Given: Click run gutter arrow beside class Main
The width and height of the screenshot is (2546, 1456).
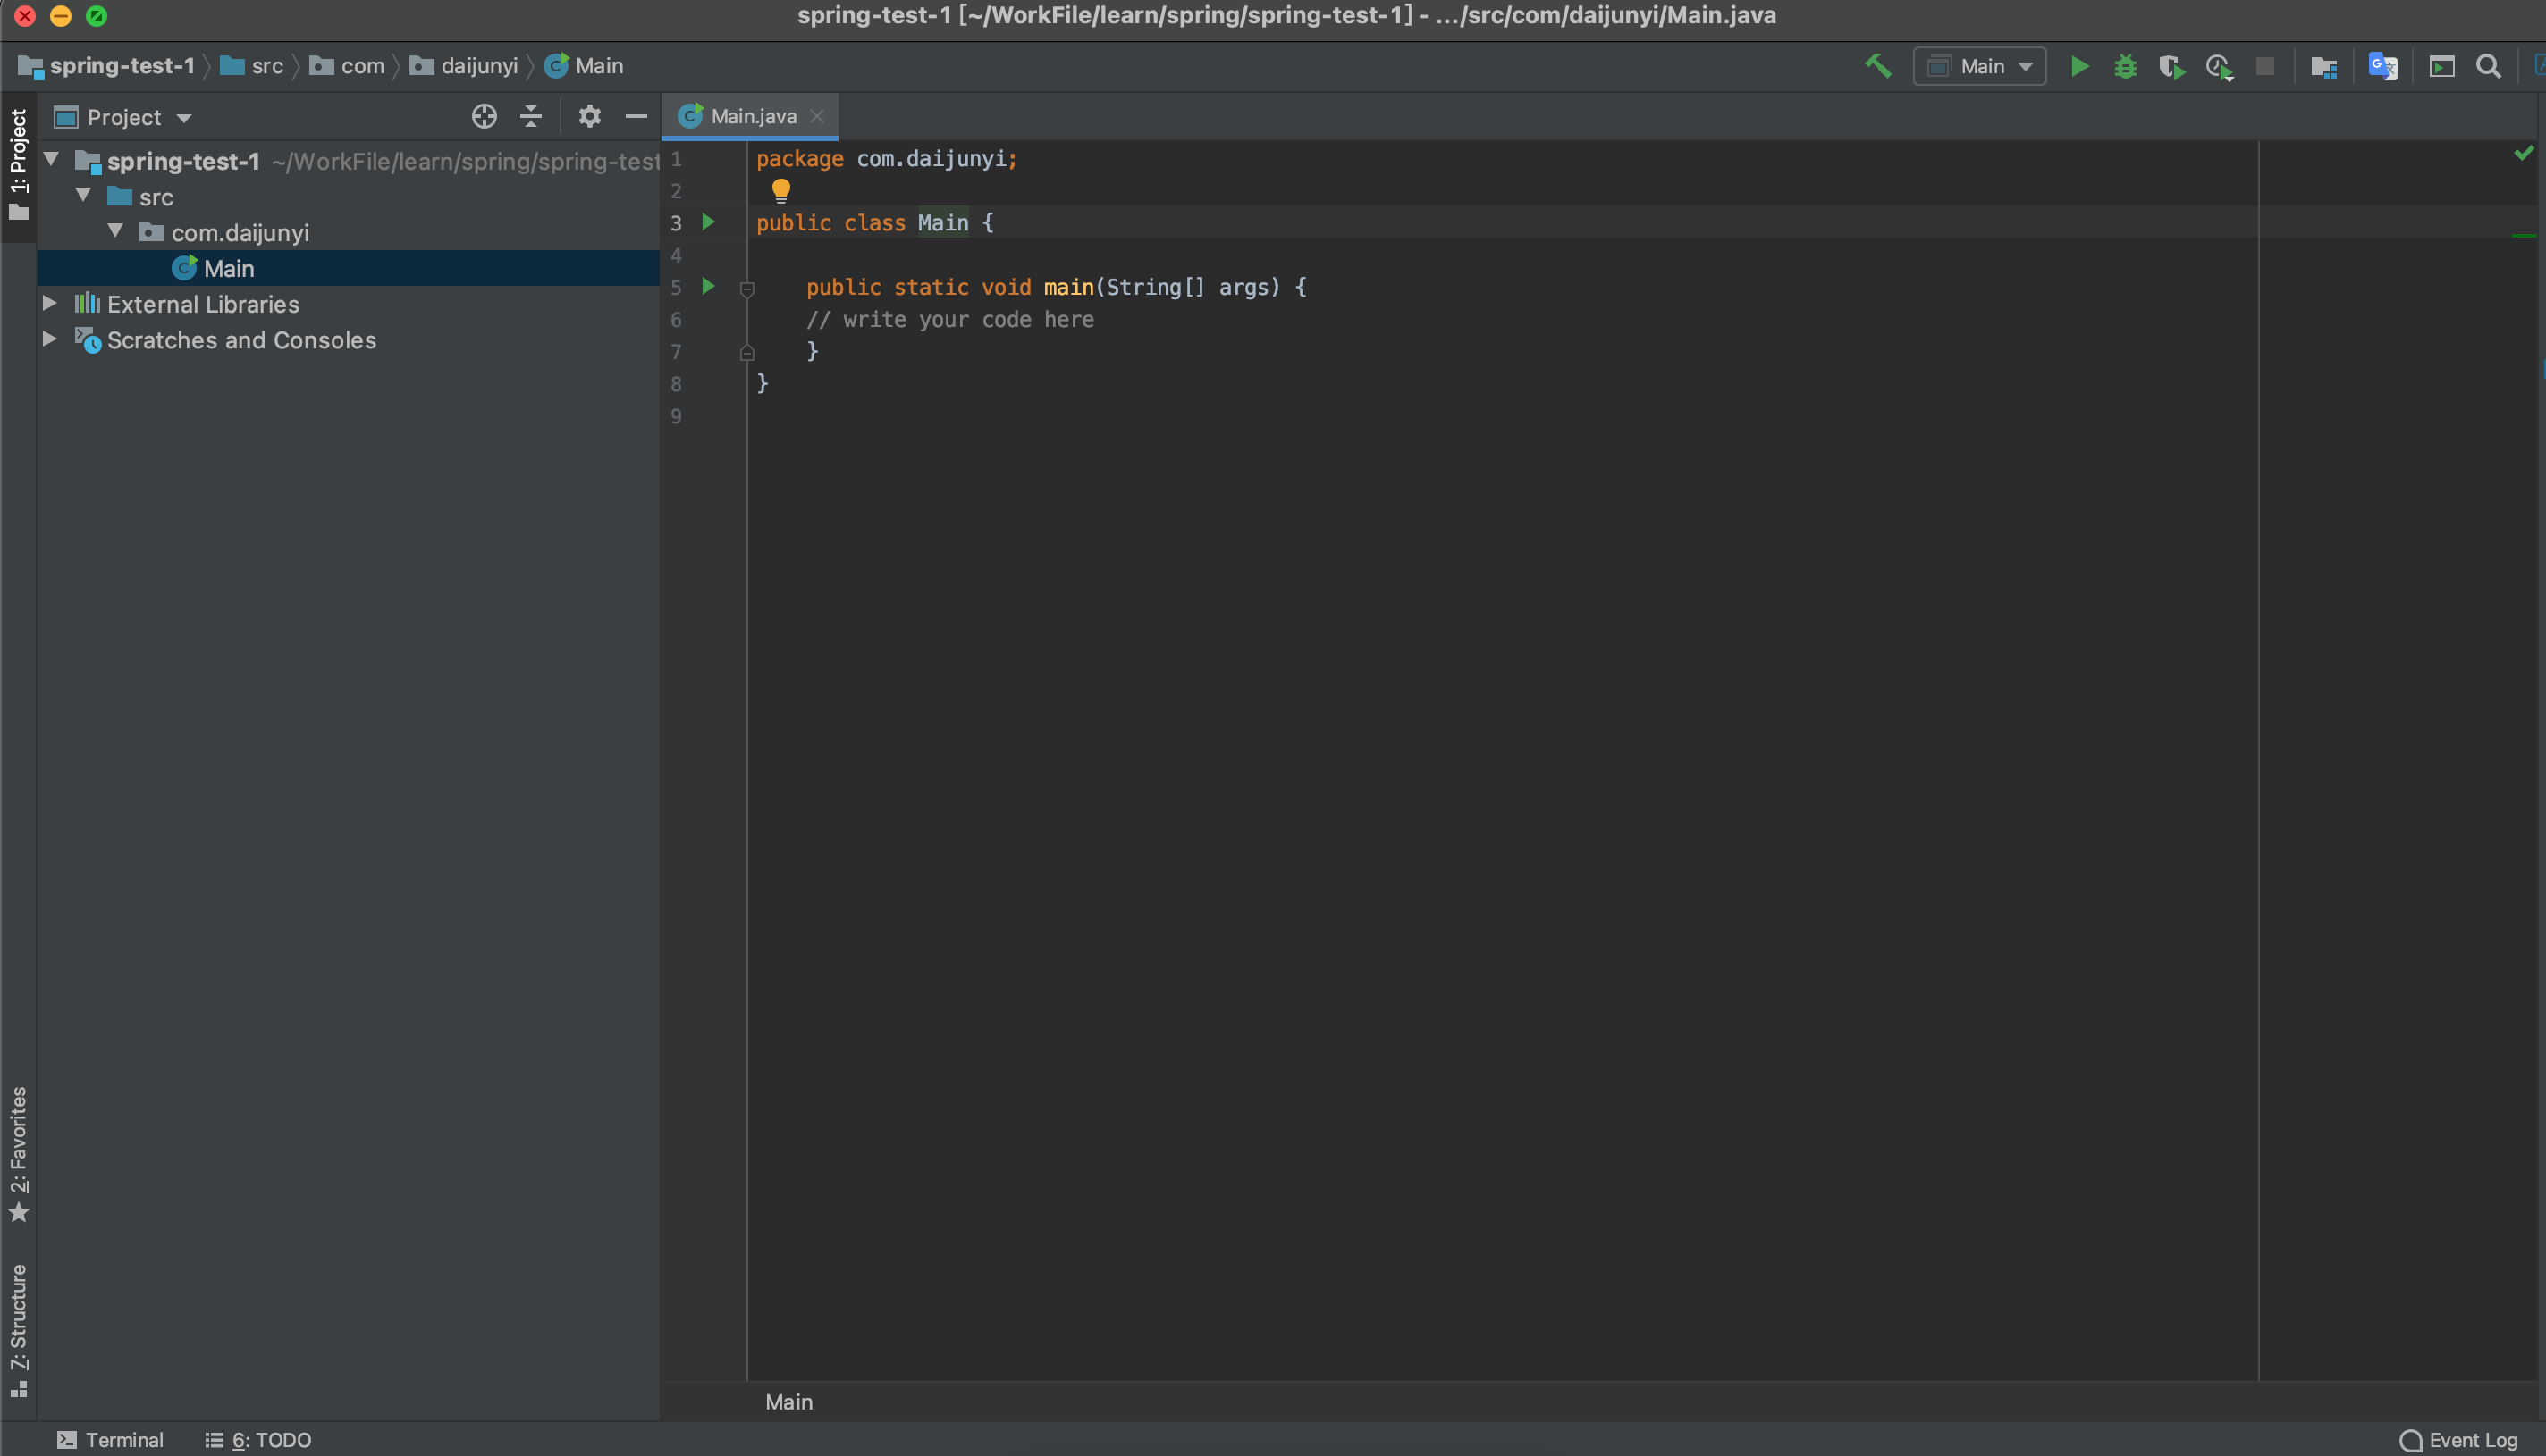Looking at the screenshot, I should (x=709, y=222).
